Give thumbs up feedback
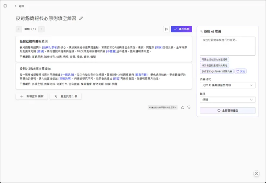 (x=183, y=107)
